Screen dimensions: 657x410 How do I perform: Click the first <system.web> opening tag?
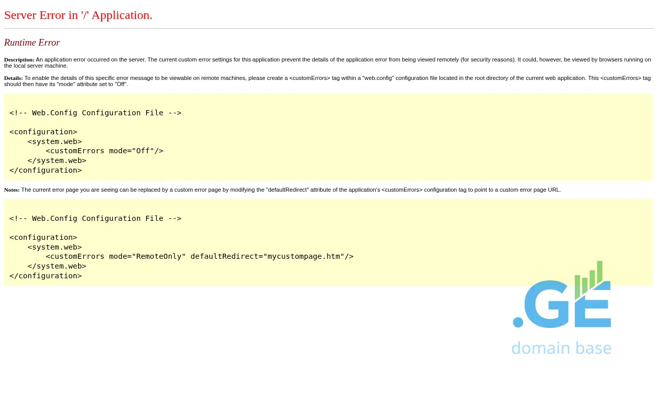pyautogui.click(x=54, y=141)
